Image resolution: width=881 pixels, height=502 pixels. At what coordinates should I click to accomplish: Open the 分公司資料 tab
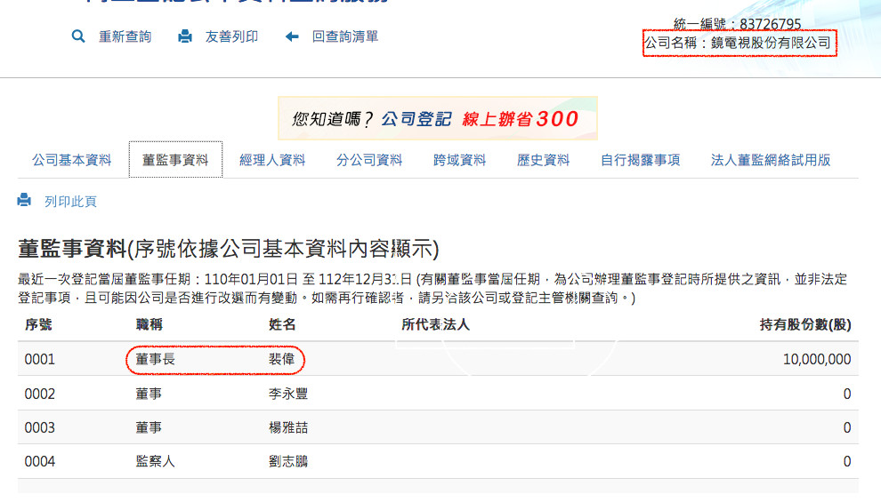coord(369,160)
